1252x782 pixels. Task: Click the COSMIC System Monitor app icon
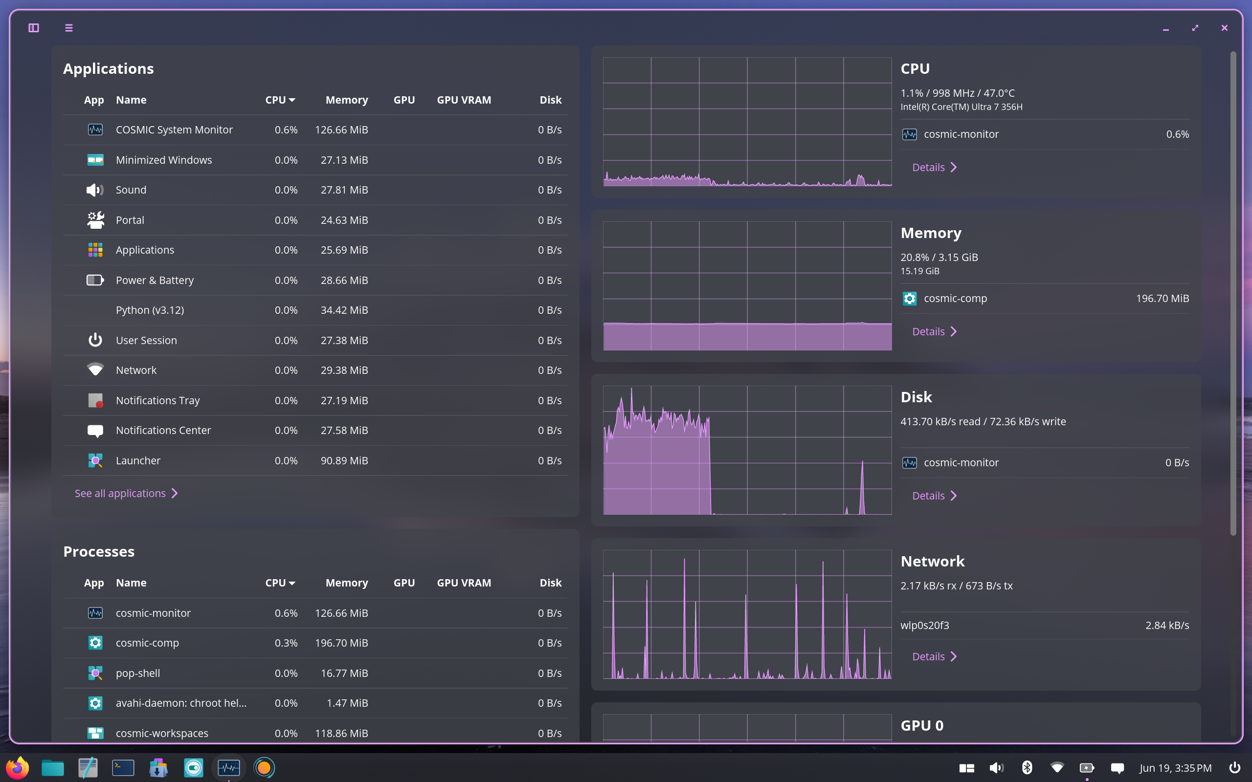(95, 130)
